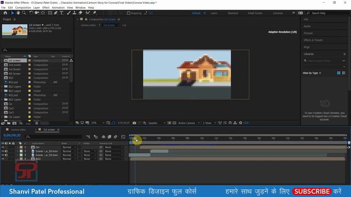Select the Brush tool

click(69, 13)
